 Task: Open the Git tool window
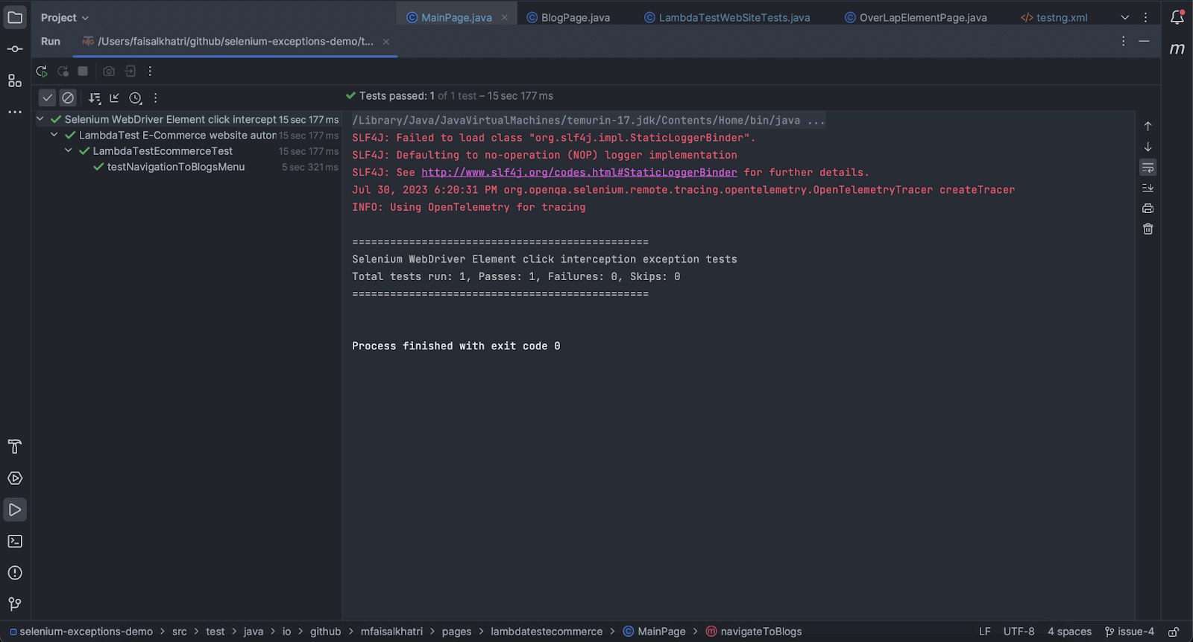15,604
